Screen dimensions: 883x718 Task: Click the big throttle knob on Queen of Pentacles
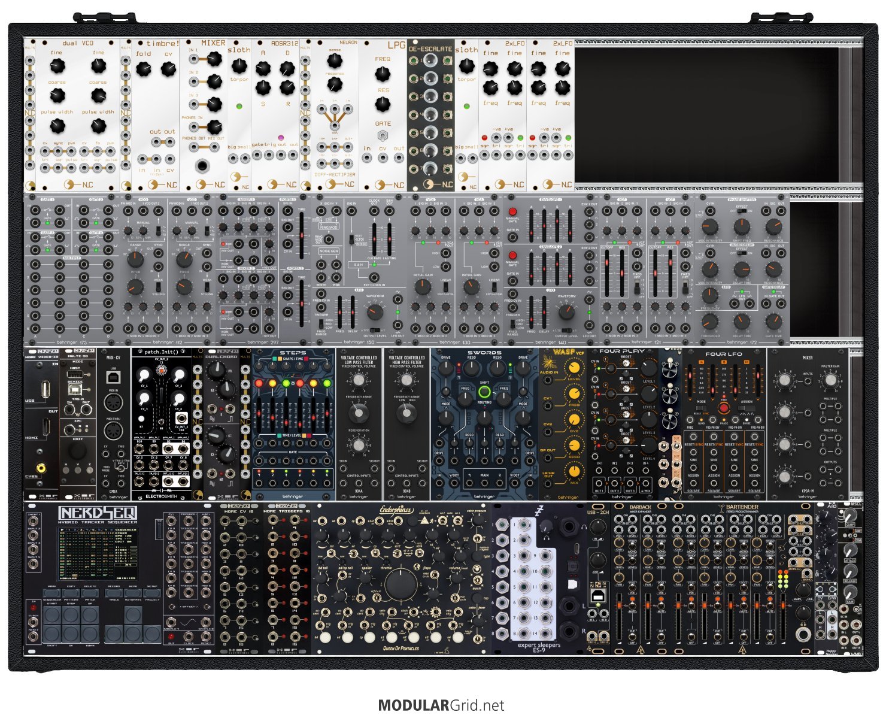pyautogui.click(x=400, y=584)
